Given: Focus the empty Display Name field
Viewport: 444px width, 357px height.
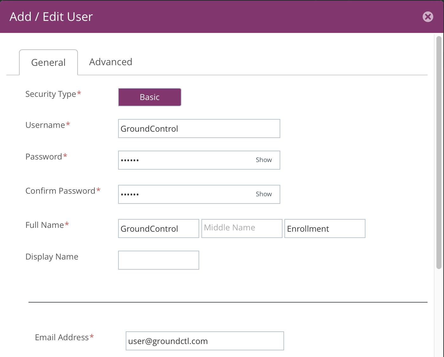Looking at the screenshot, I should click(x=158, y=260).
